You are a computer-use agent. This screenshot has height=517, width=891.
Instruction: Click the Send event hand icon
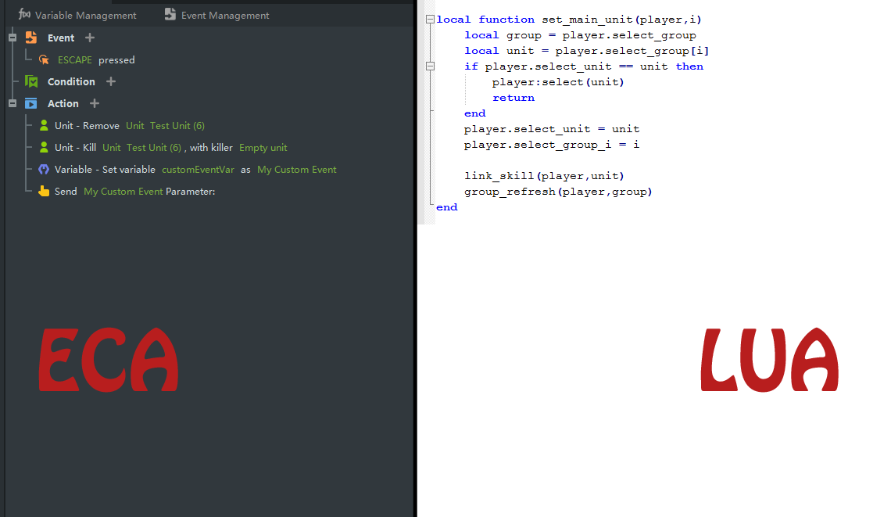44,191
